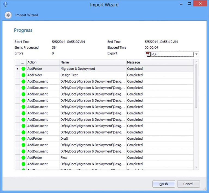
Task: Select the current row indicator arrow
Action: (x=17, y=69)
